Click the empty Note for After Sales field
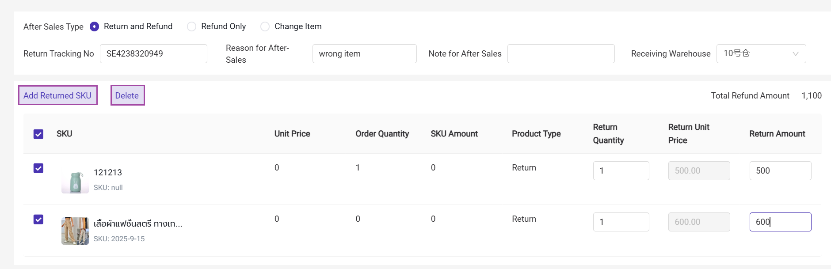Screen dimensions: 831x269 coord(560,53)
